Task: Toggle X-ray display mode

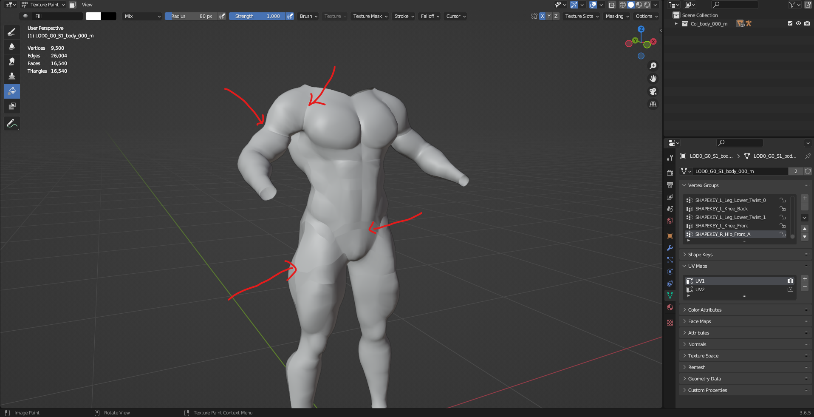Action: click(612, 5)
